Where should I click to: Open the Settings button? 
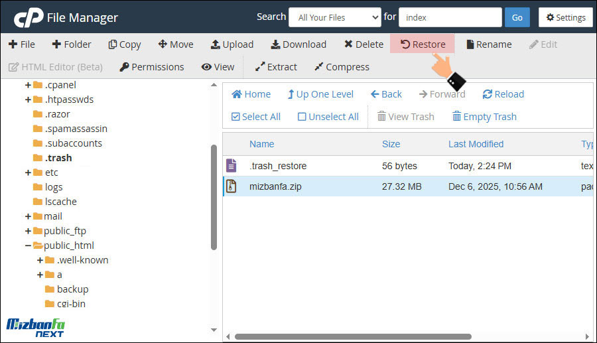point(565,17)
